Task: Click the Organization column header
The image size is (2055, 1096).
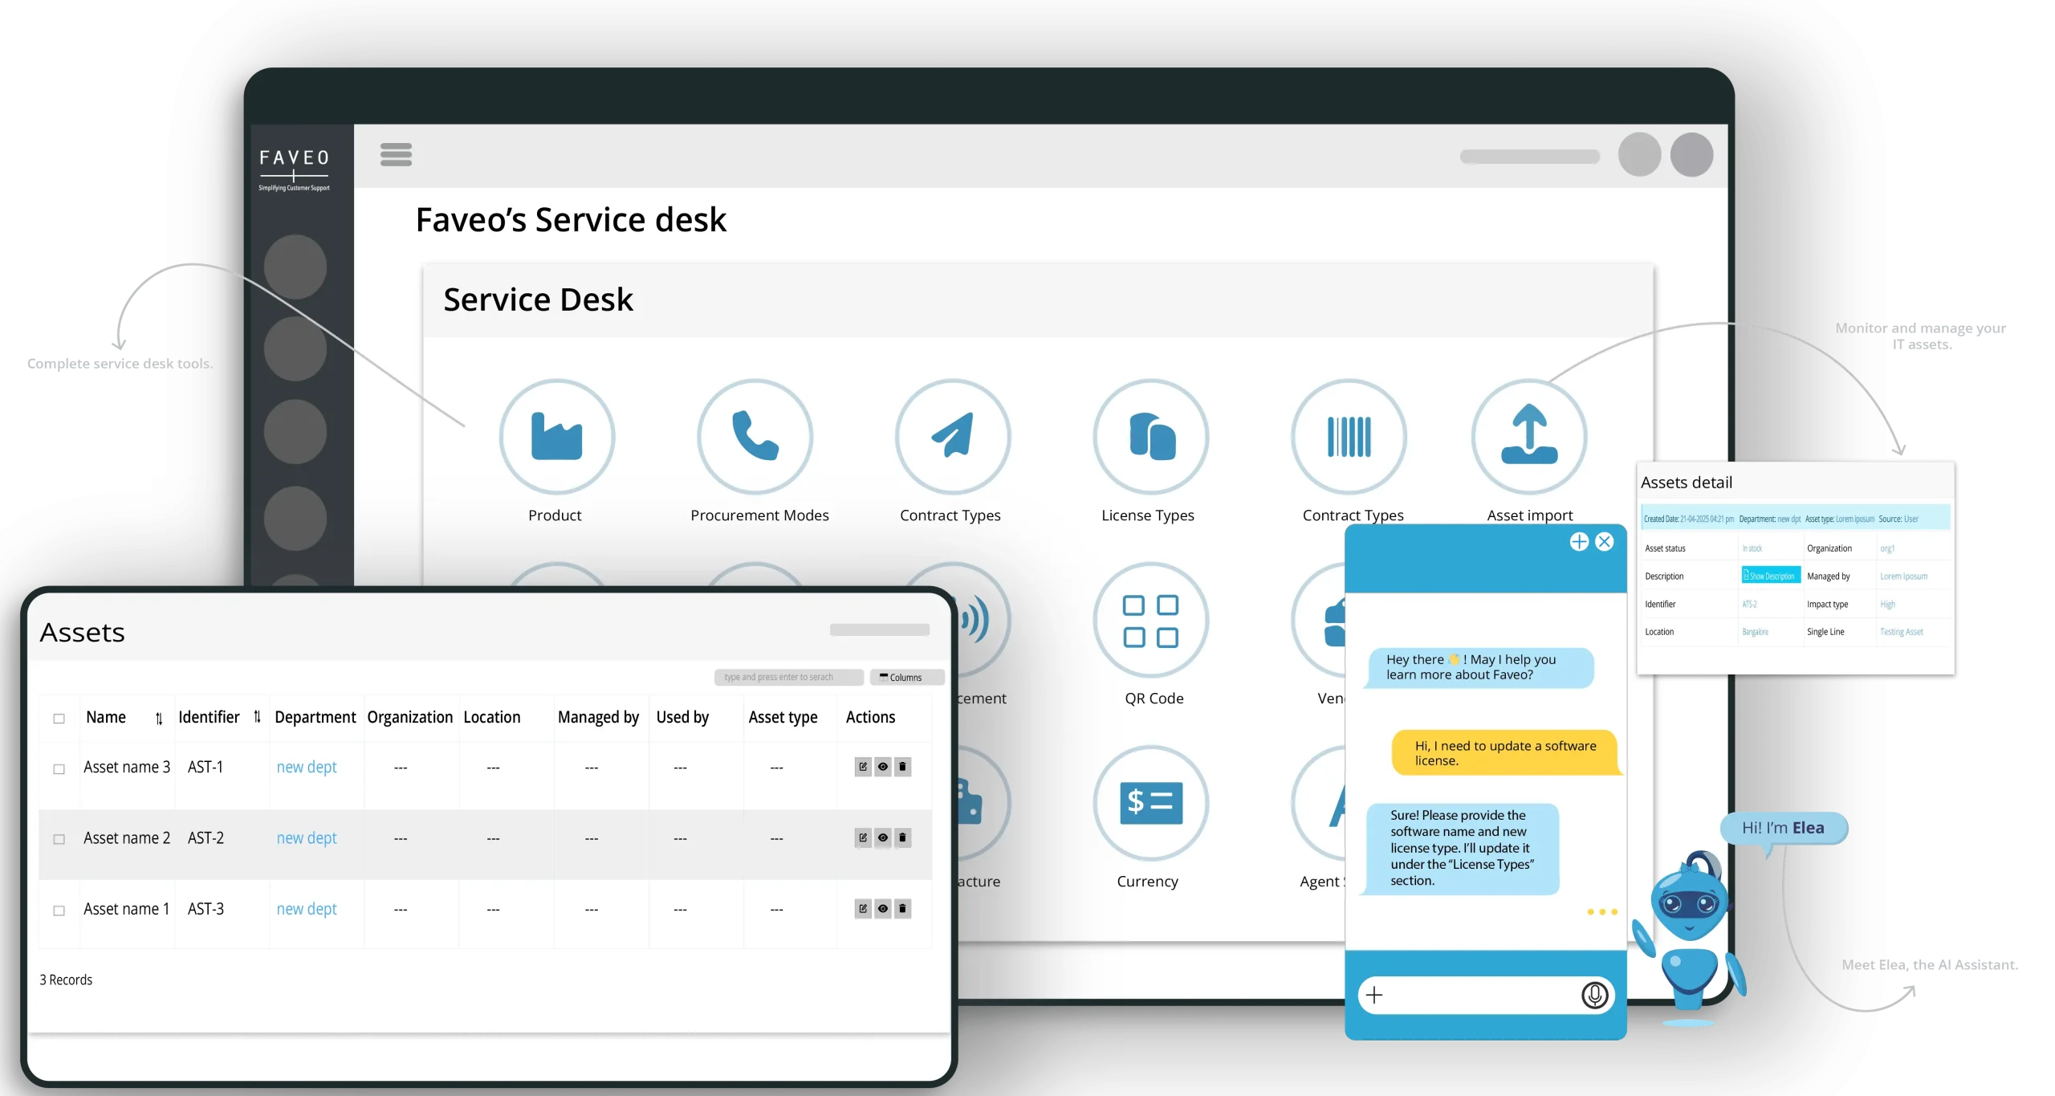Action: (x=410, y=717)
